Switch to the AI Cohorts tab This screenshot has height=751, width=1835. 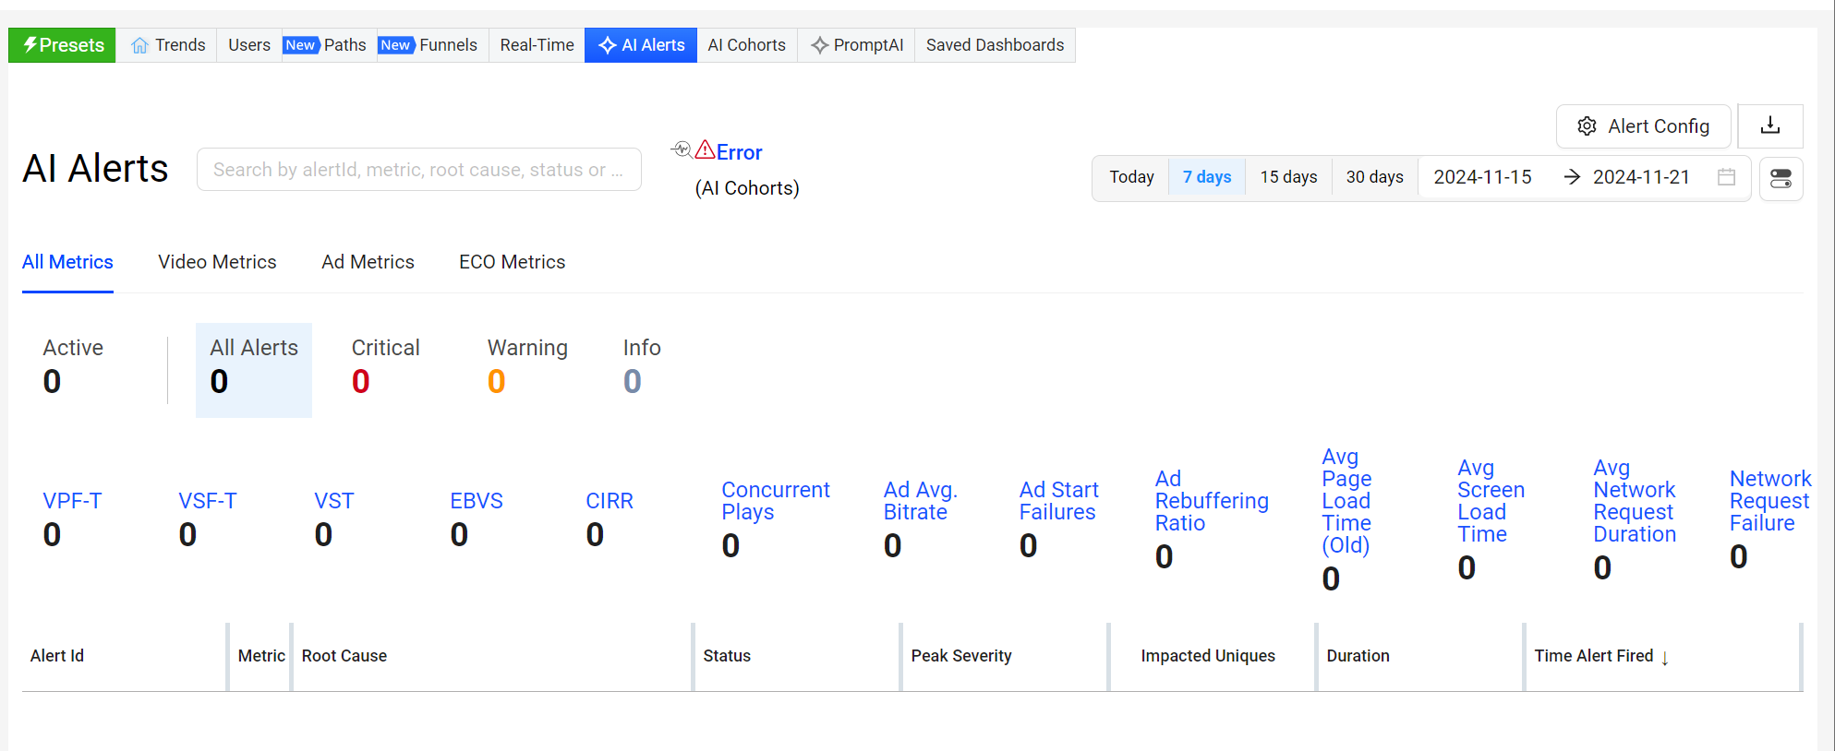746,45
